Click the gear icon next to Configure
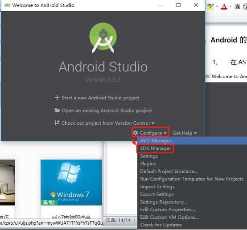 136,133
